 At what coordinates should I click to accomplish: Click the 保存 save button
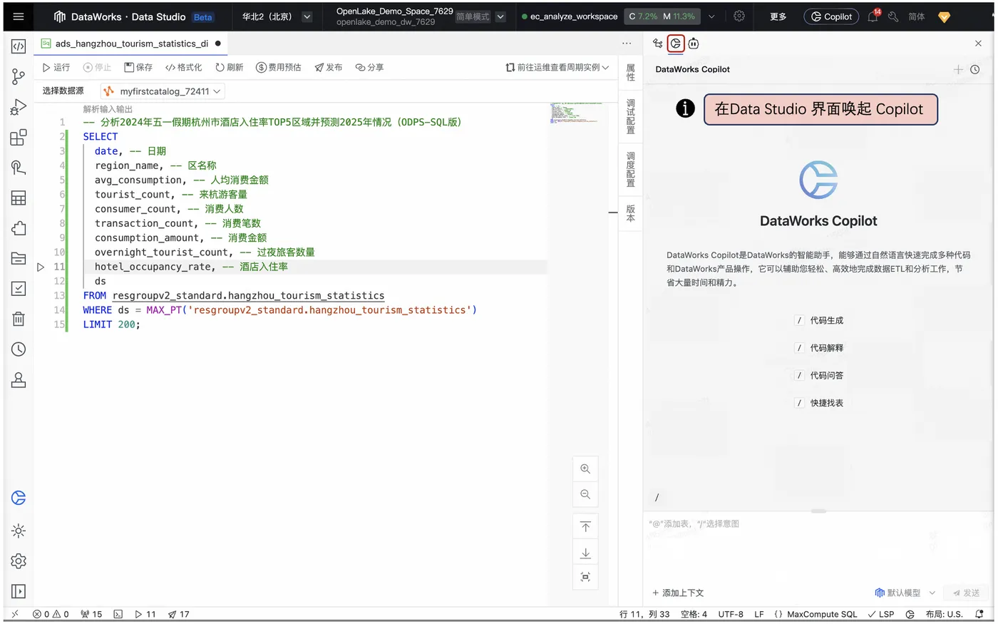(x=138, y=67)
